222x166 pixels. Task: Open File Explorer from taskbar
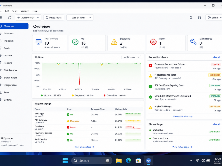(119, 161)
